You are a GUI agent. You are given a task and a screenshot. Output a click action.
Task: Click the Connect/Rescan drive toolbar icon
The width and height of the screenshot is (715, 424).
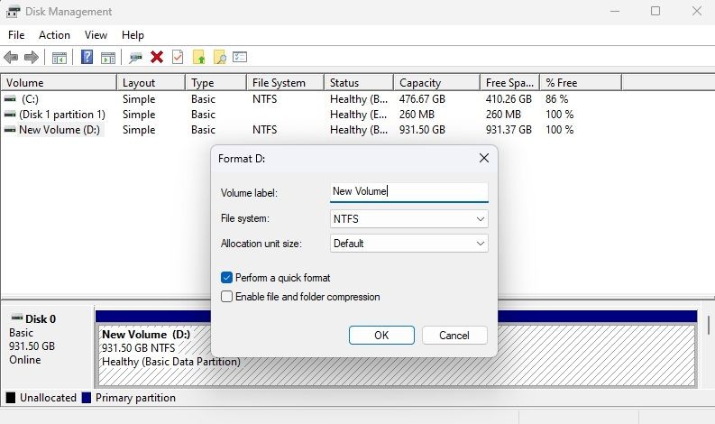135,58
